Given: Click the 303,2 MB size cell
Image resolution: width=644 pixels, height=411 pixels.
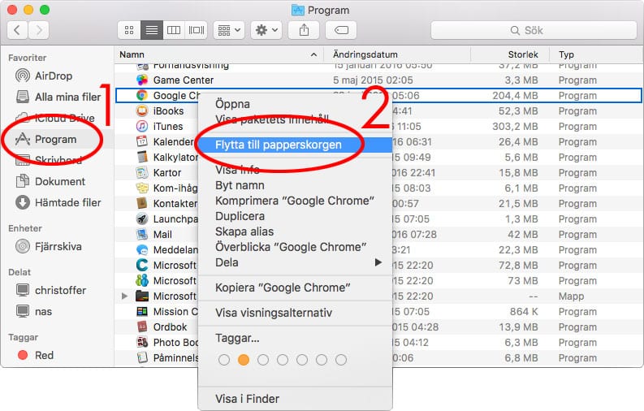Looking at the screenshot, I should 516,127.
